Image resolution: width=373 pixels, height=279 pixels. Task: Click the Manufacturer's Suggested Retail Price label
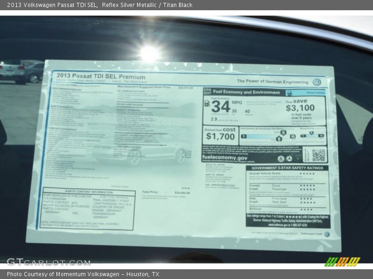pyautogui.click(x=144, y=87)
